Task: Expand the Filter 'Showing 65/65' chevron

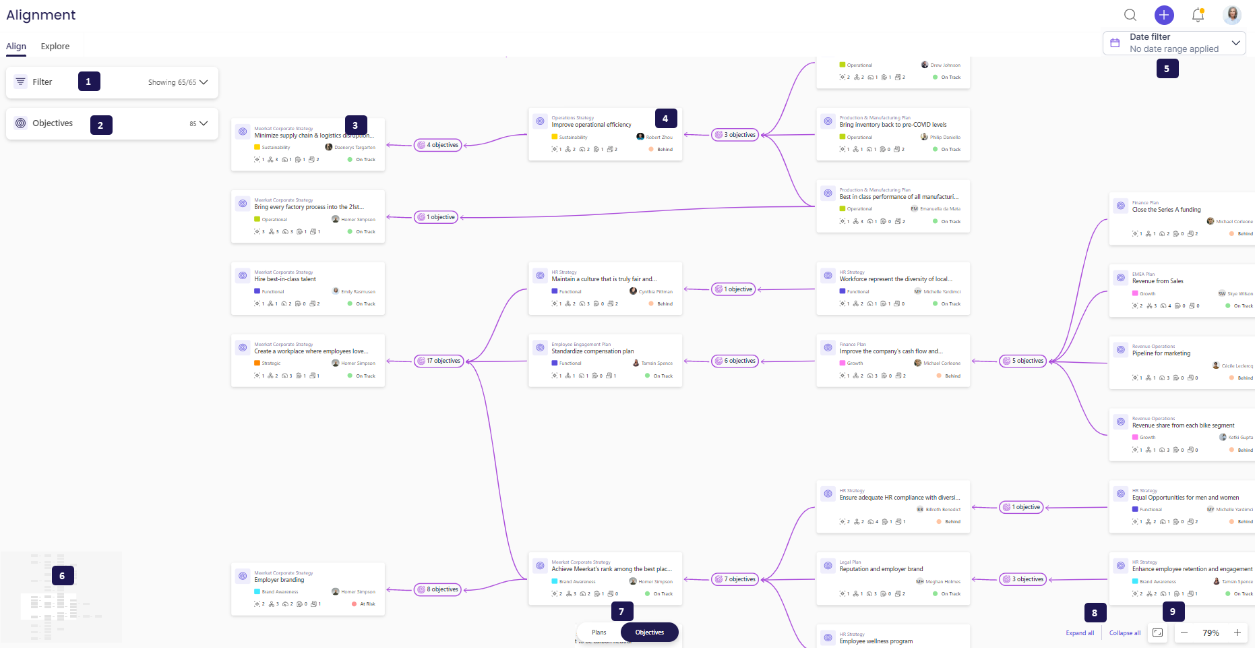Action: click(204, 82)
